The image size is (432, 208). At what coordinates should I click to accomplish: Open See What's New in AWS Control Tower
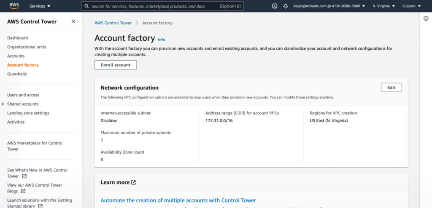37,173
